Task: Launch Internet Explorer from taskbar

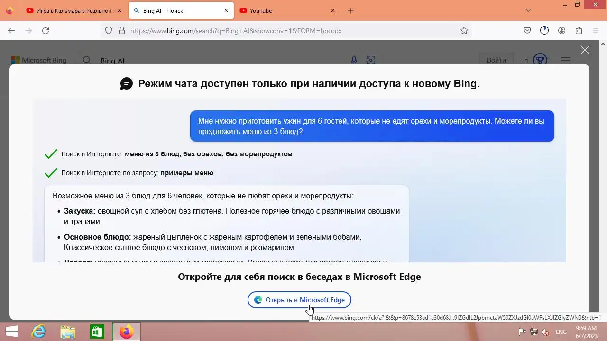Action: pos(38,332)
